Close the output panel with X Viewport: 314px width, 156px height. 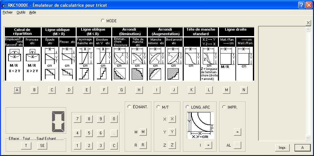point(308,23)
